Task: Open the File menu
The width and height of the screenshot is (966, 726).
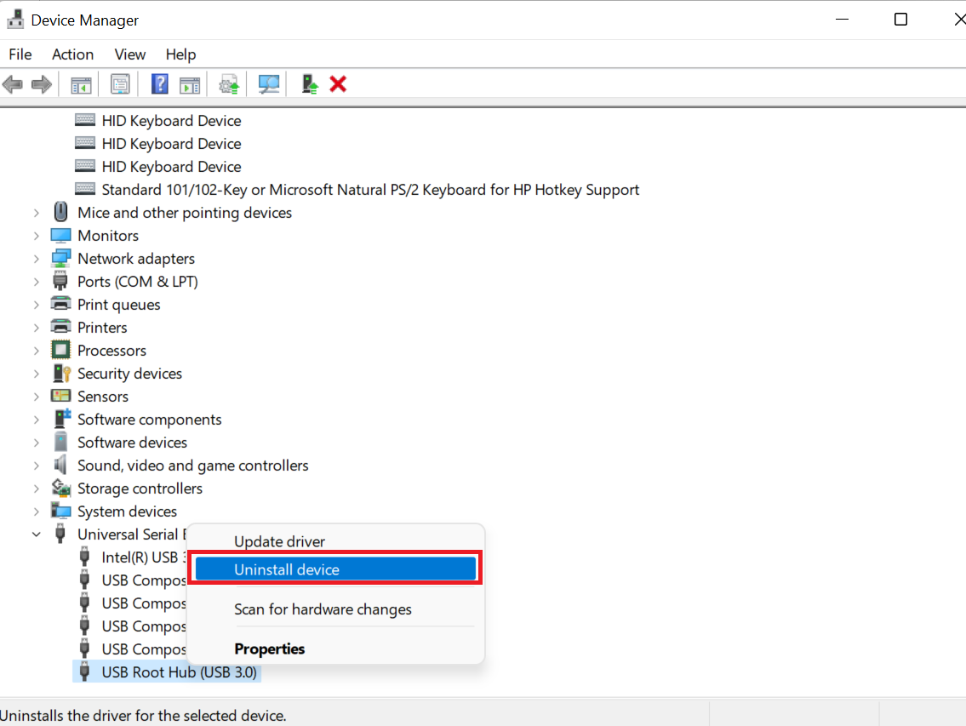Action: (x=20, y=54)
